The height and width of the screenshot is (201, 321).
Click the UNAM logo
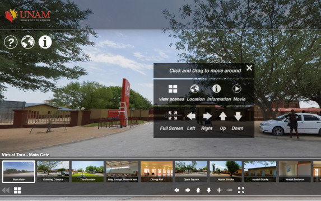27,16
